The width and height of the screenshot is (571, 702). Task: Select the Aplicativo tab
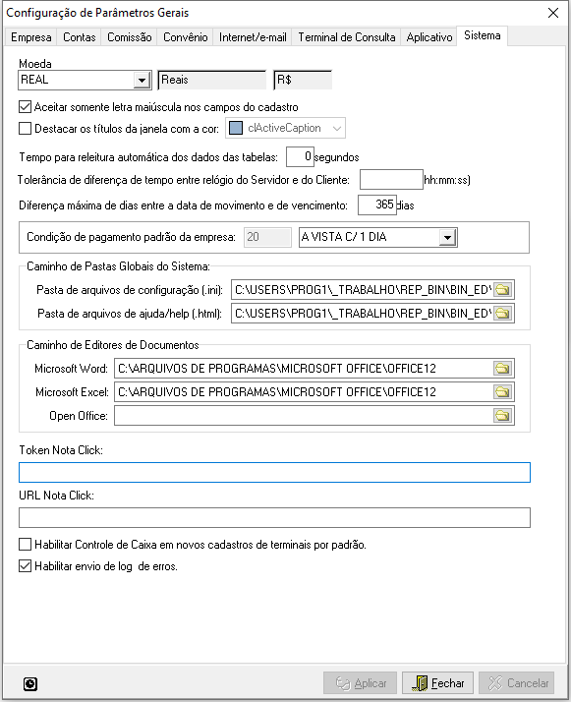pyautogui.click(x=429, y=37)
